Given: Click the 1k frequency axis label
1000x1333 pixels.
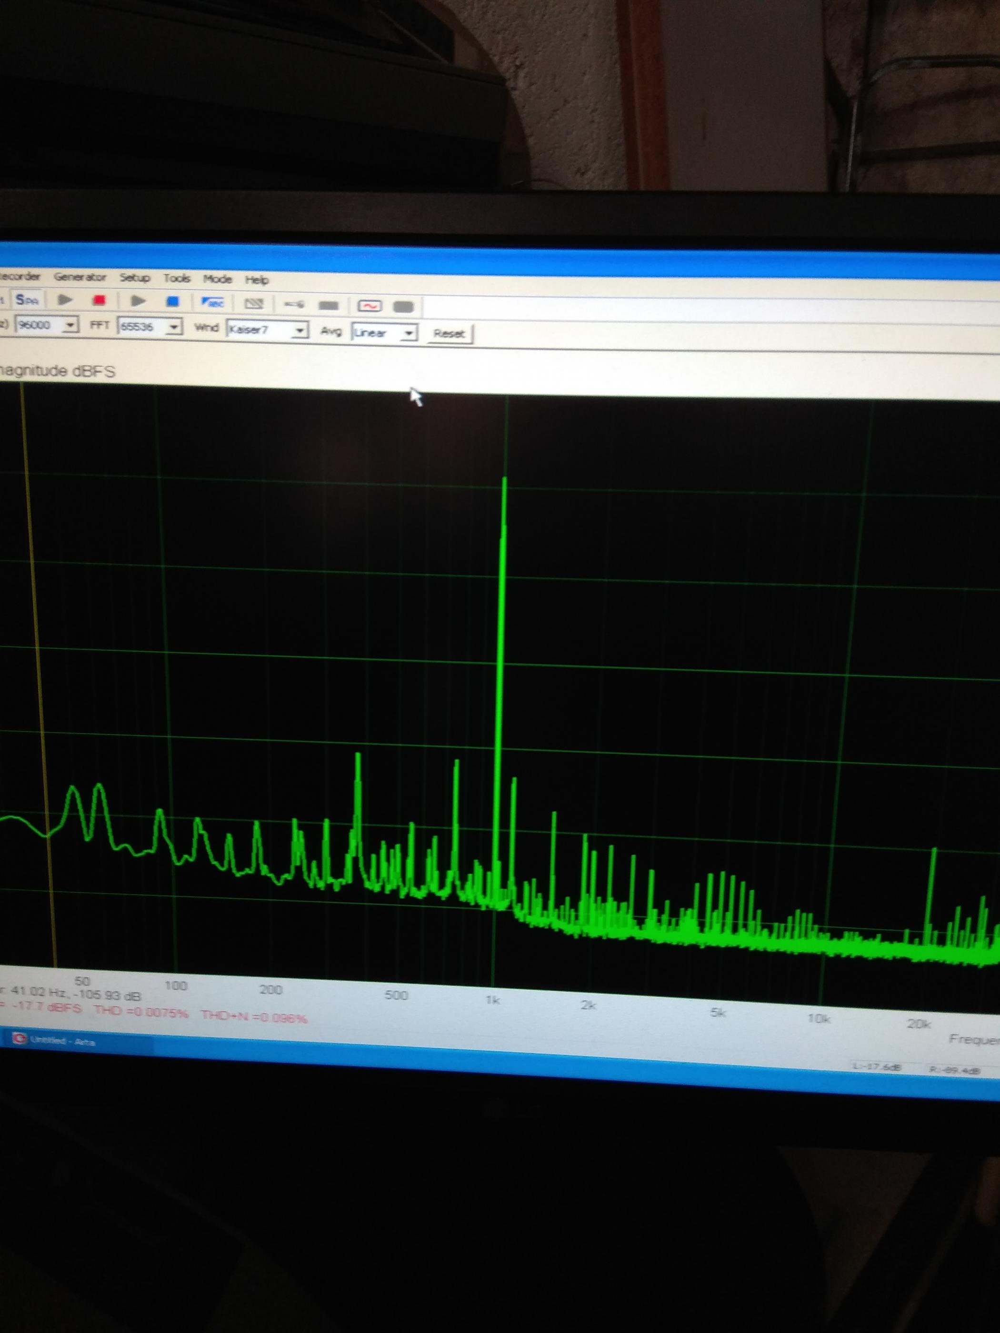Looking at the screenshot, I should click(x=492, y=1000).
